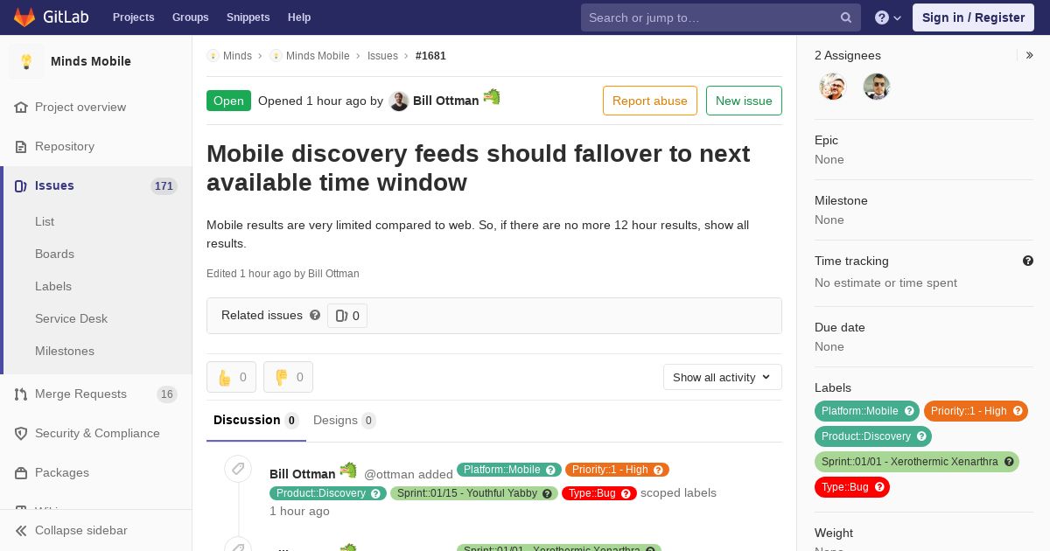Open the issue List sidebar item
This screenshot has height=551, width=1050.
coord(45,221)
